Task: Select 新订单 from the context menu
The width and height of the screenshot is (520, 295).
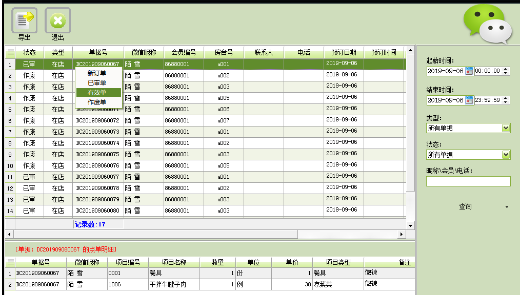Action: (97, 73)
